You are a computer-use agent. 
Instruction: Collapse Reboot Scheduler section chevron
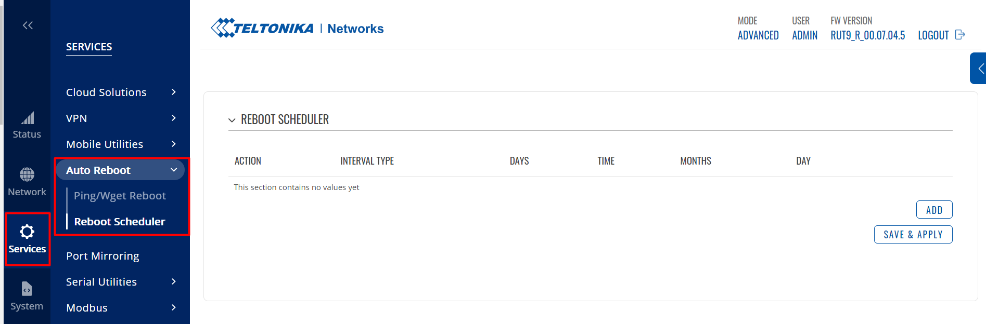232,120
